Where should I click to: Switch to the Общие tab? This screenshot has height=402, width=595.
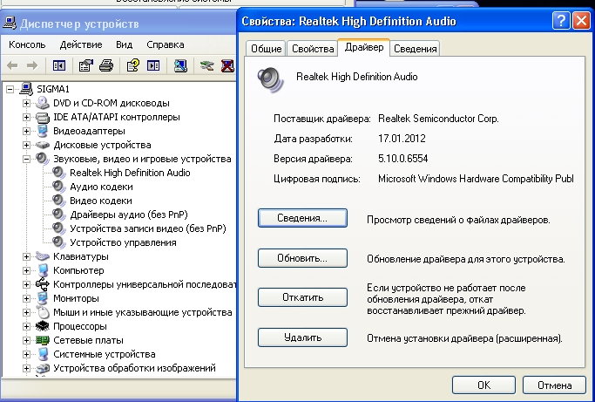click(266, 49)
